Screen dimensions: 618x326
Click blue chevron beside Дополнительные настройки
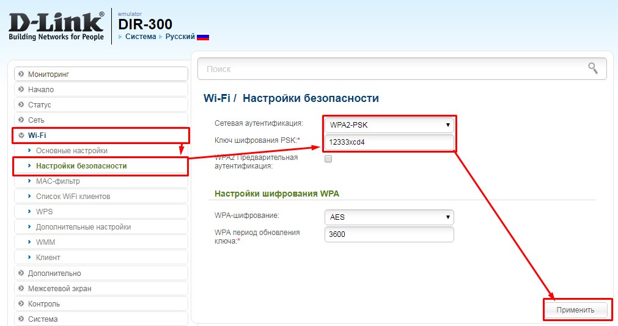pyautogui.click(x=29, y=226)
